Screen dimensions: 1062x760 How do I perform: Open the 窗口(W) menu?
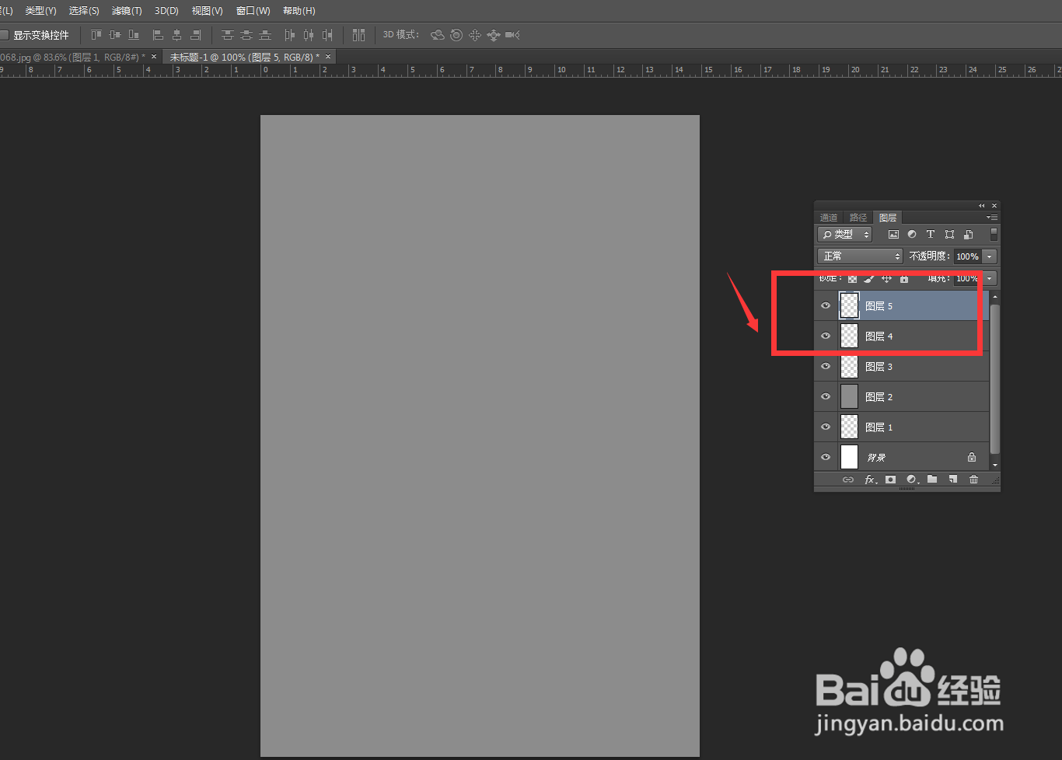pyautogui.click(x=253, y=11)
